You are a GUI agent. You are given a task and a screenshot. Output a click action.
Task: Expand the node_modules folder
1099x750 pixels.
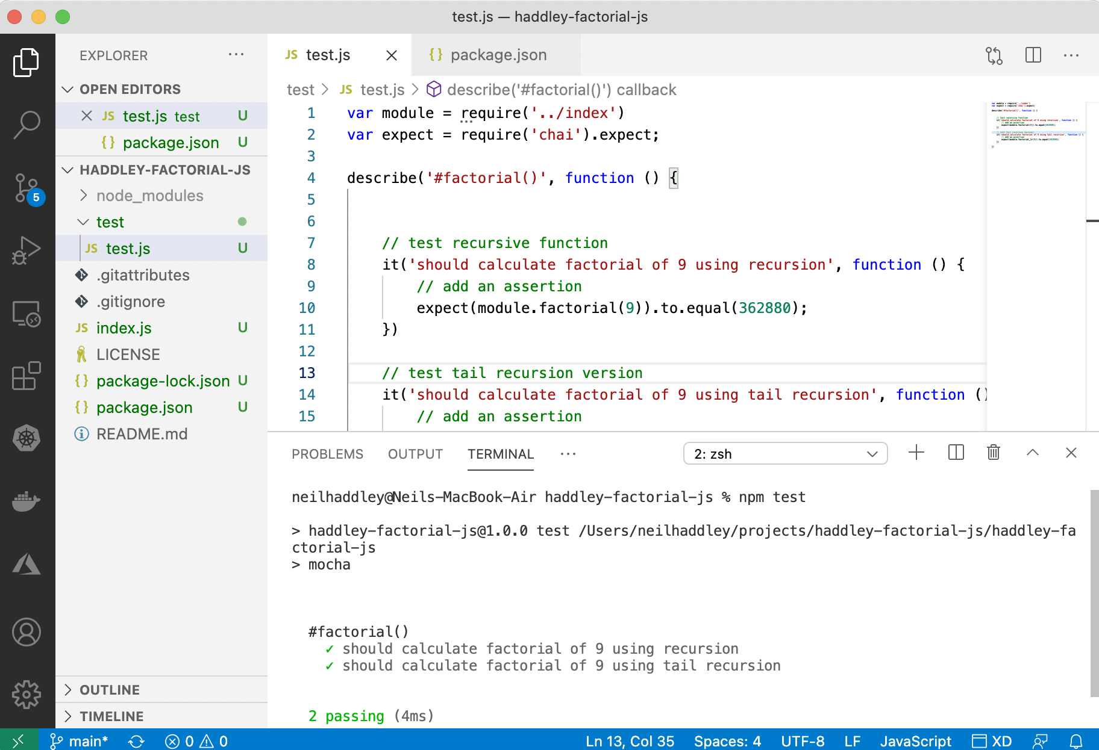pyautogui.click(x=149, y=196)
